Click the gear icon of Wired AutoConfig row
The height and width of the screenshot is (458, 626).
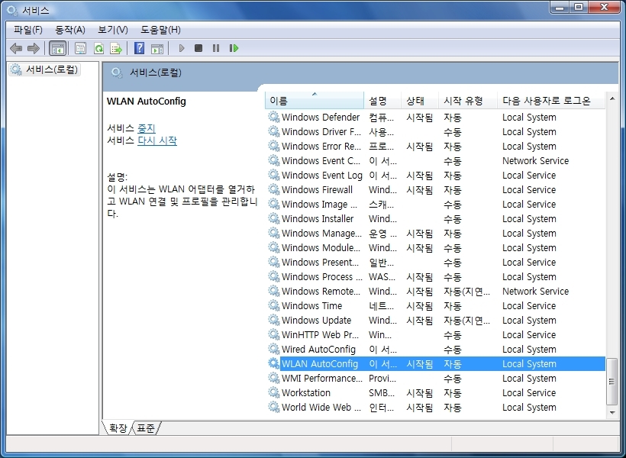[x=274, y=349]
